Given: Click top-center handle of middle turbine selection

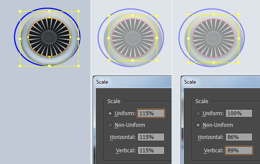Looking at the screenshot, I should pos(133,16).
